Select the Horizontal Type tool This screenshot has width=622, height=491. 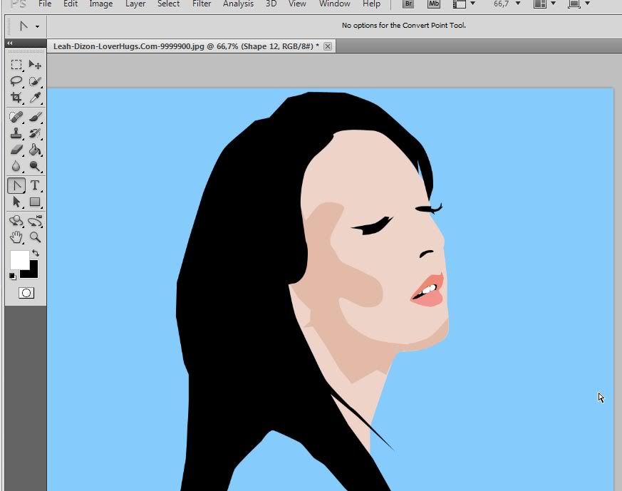(x=35, y=185)
